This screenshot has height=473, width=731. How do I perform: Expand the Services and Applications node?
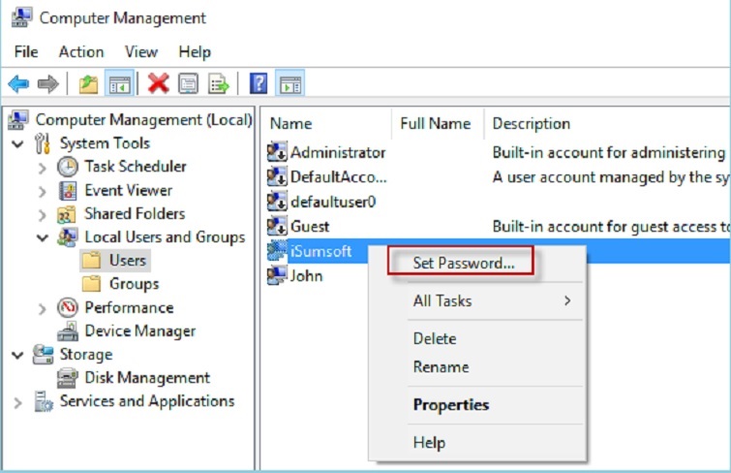(x=18, y=402)
